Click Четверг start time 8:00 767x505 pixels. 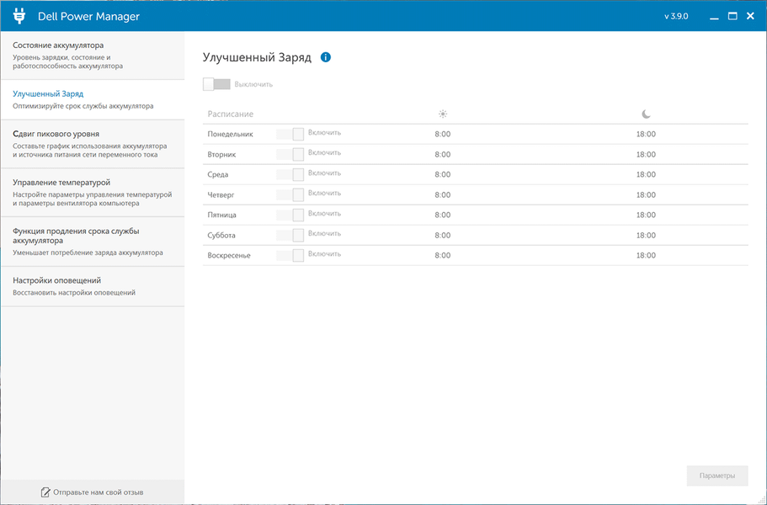[443, 194]
